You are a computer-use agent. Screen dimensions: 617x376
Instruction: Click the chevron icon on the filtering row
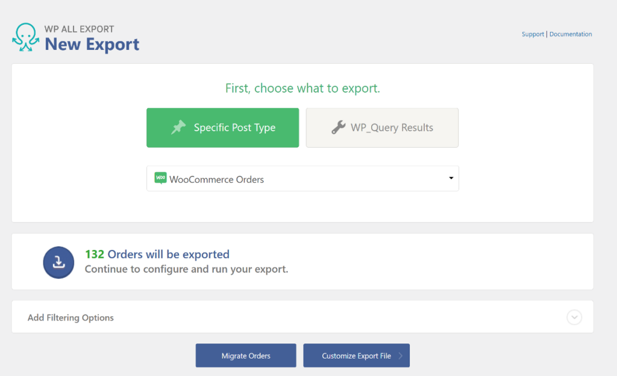(574, 318)
